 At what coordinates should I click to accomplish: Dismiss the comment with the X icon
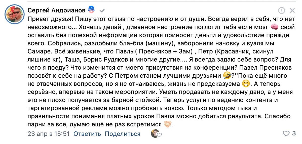292,11
